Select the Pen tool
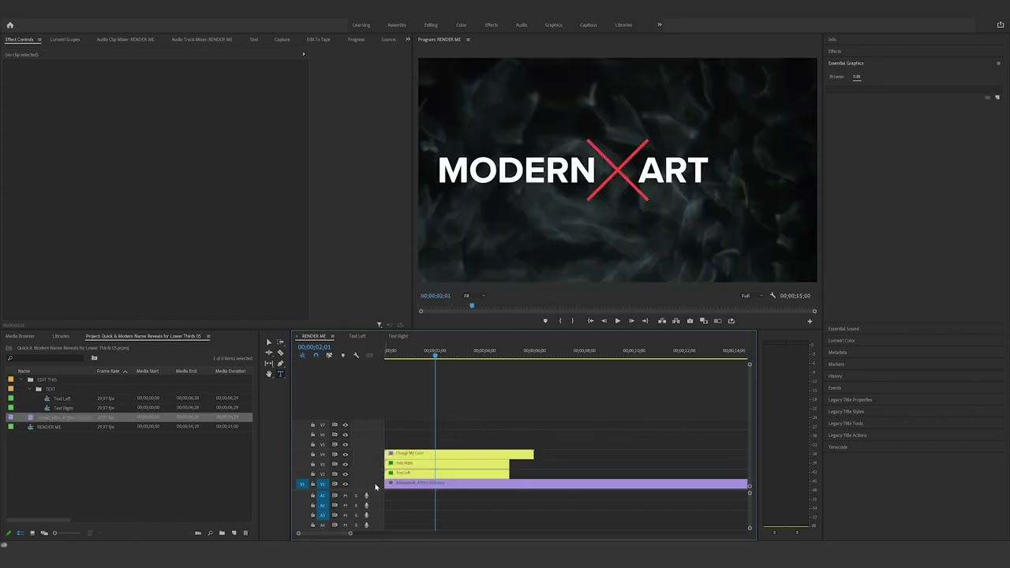Viewport: 1010px width, 568px height. (280, 364)
